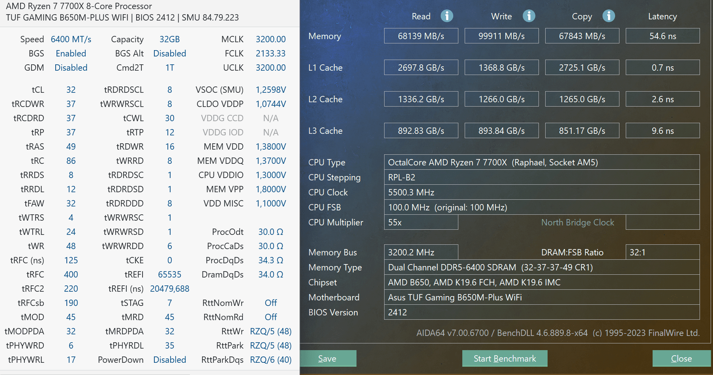
Task: Click BGS Enabled value
Action: (x=71, y=53)
